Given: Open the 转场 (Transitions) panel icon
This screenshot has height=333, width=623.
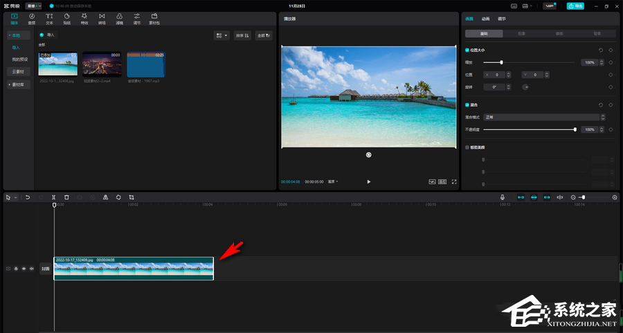Looking at the screenshot, I should point(102,18).
